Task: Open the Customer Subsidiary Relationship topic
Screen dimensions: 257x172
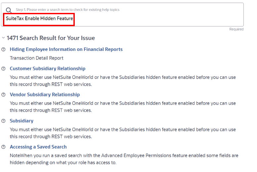Action: click(x=48, y=68)
